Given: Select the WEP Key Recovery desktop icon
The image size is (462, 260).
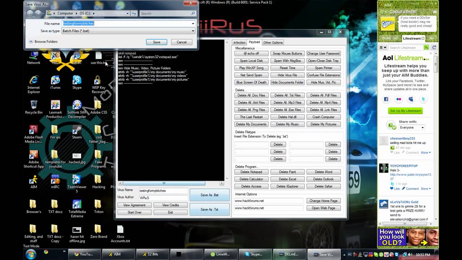Looking at the screenshot, I should (99, 85).
